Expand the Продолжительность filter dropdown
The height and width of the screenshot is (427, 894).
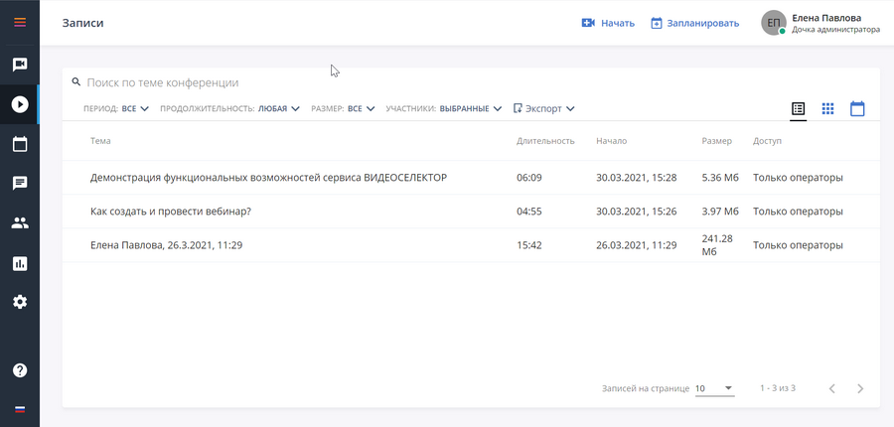point(229,108)
